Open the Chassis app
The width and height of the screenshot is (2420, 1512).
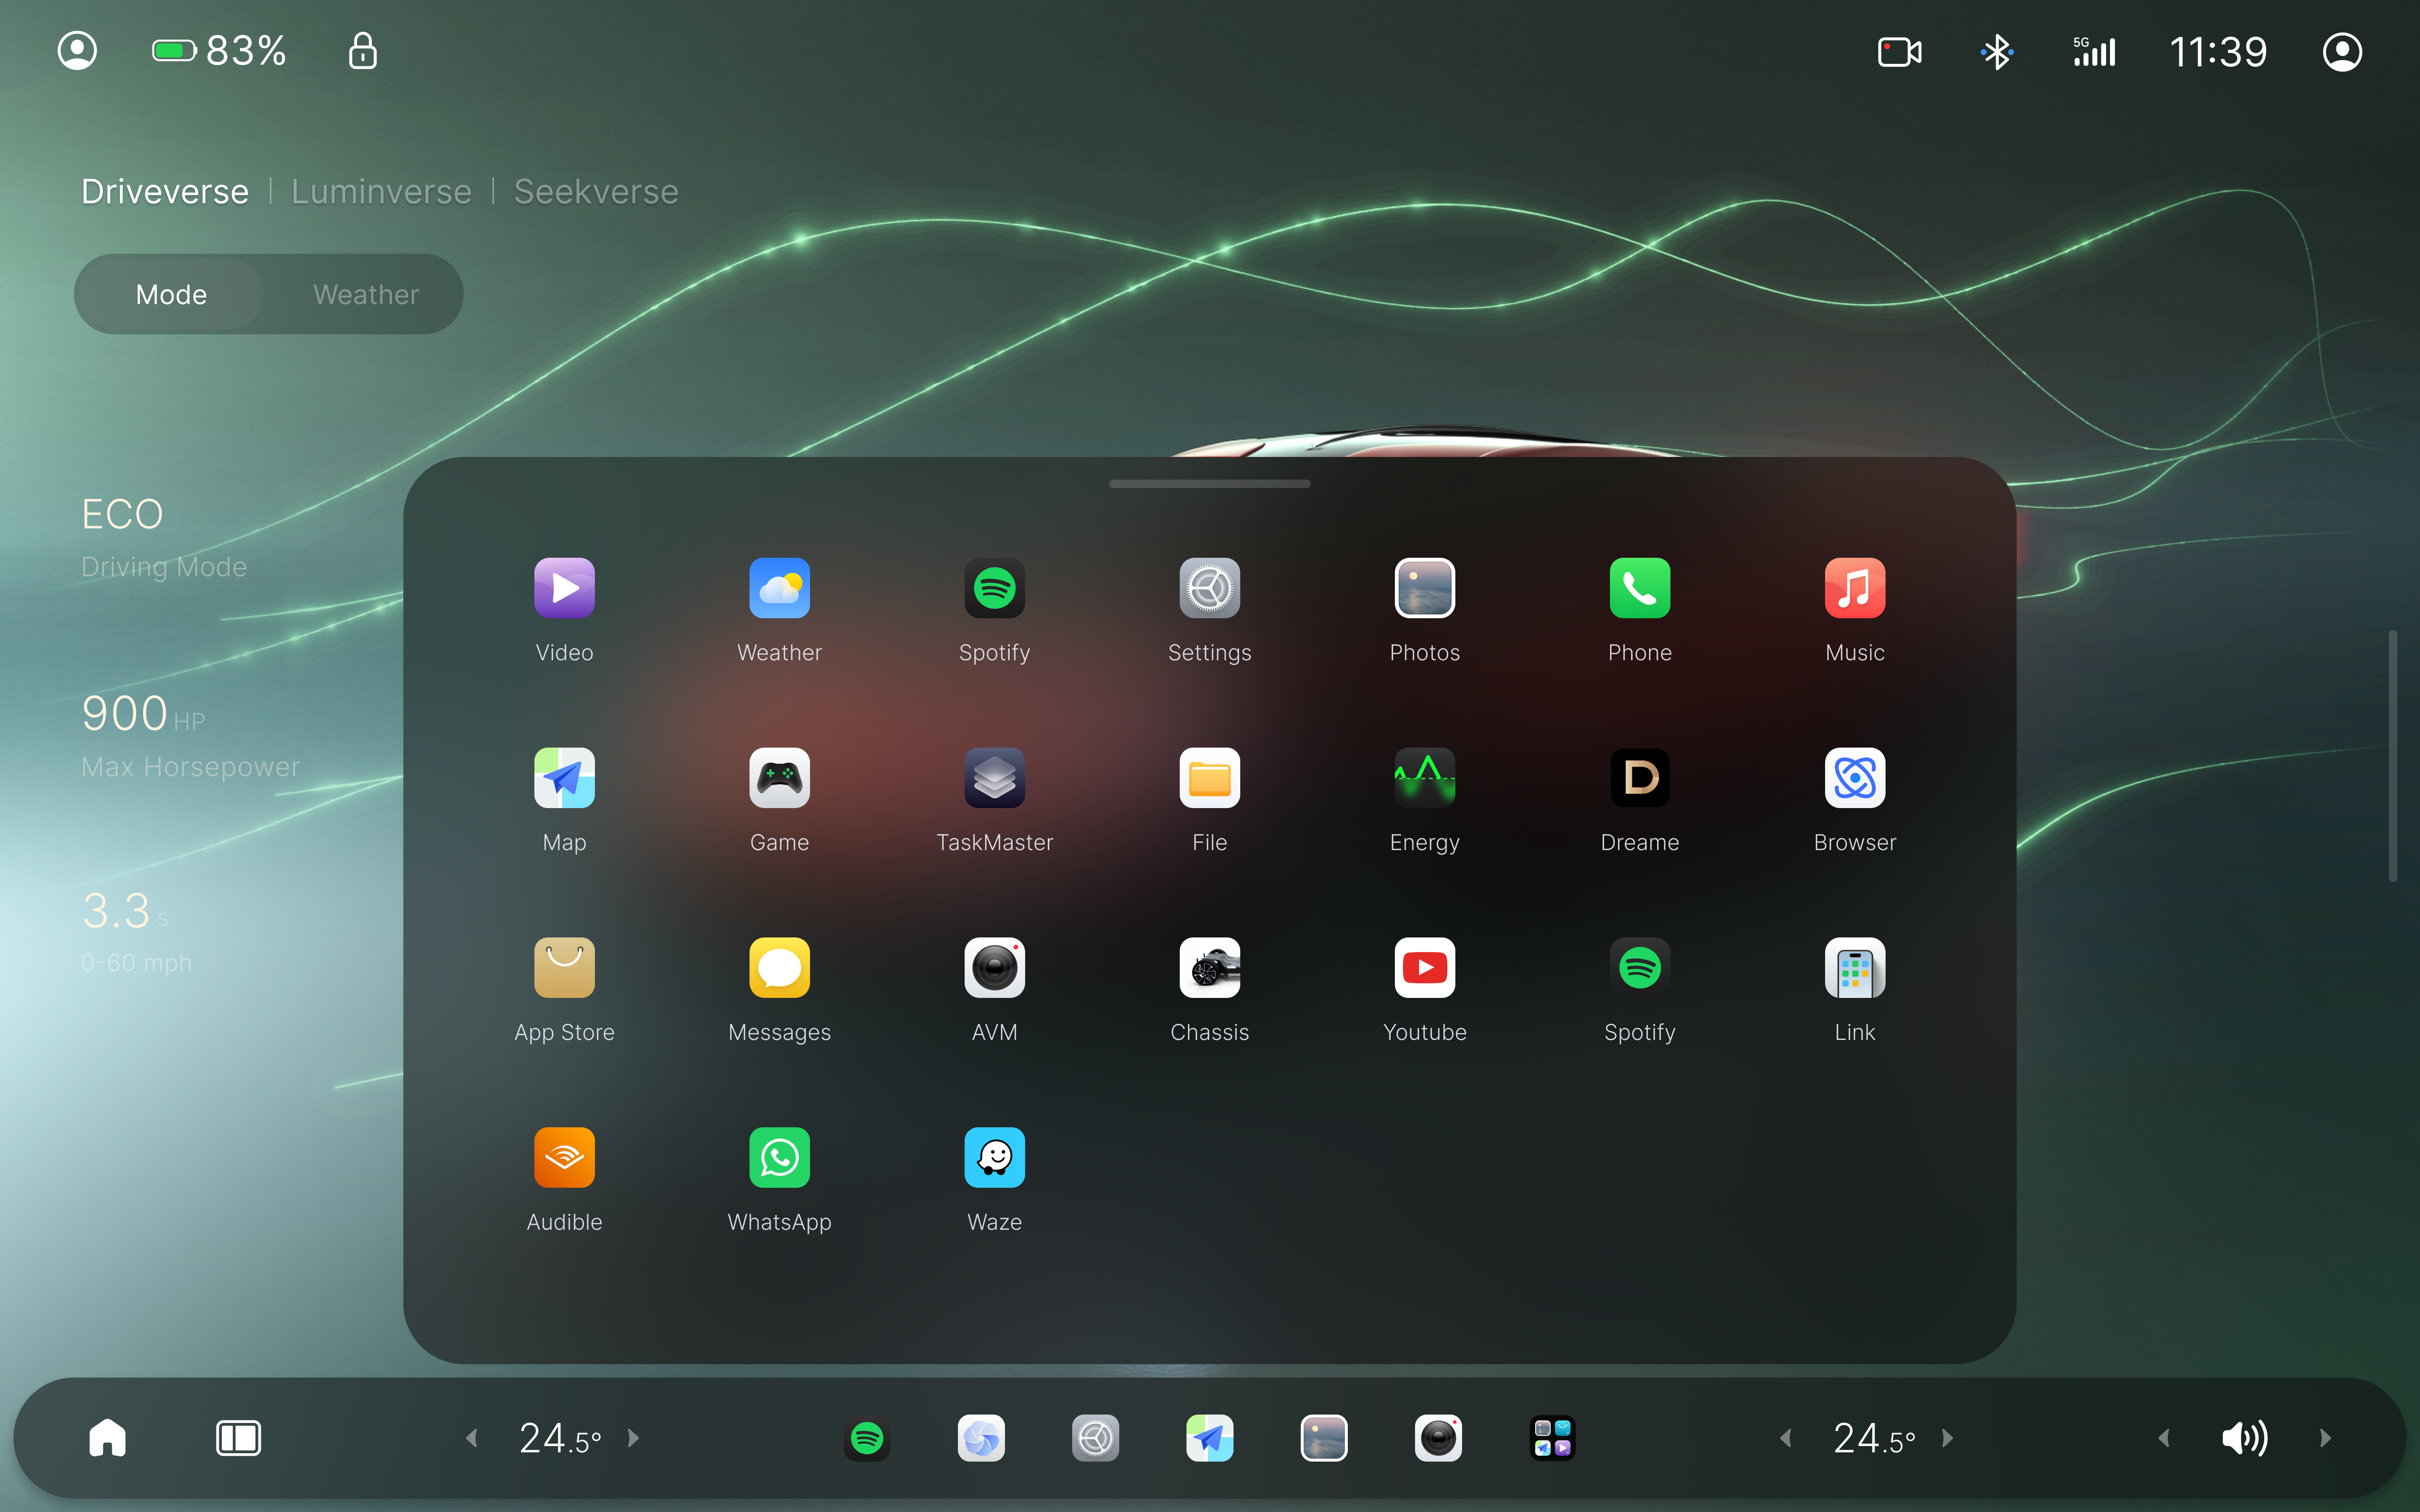point(1209,968)
